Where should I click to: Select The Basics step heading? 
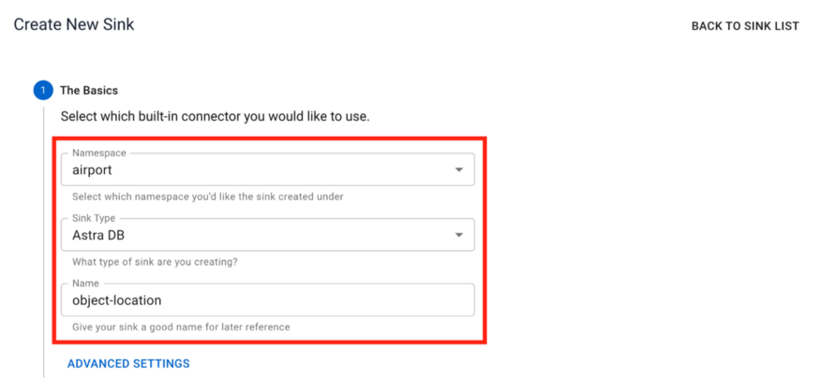(x=89, y=91)
